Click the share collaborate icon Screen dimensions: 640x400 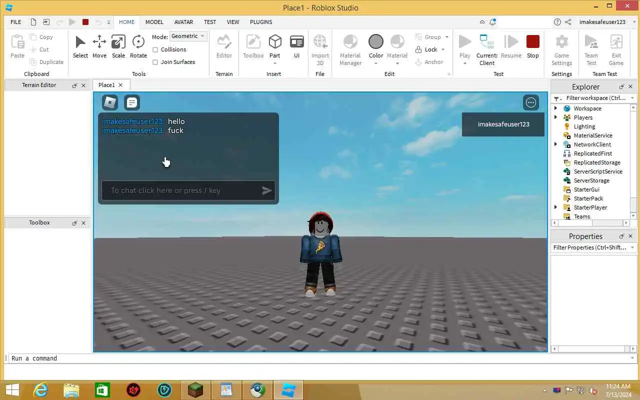coord(568,22)
